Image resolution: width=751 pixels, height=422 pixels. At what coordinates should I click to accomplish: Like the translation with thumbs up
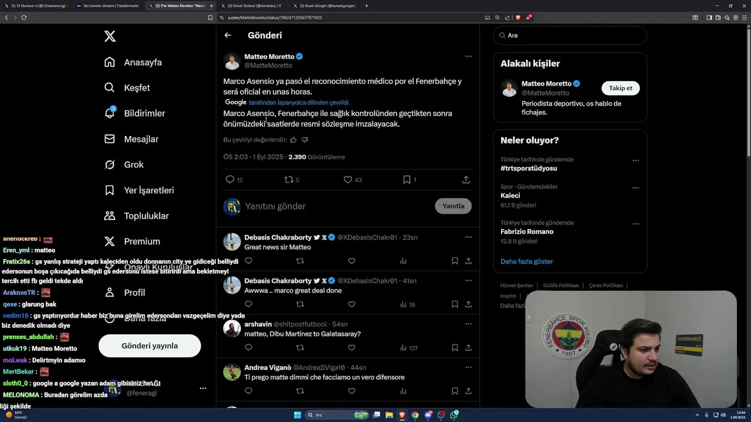coord(293,139)
